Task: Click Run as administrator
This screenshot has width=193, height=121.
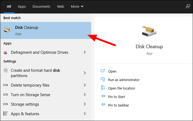Action: click(x=124, y=80)
